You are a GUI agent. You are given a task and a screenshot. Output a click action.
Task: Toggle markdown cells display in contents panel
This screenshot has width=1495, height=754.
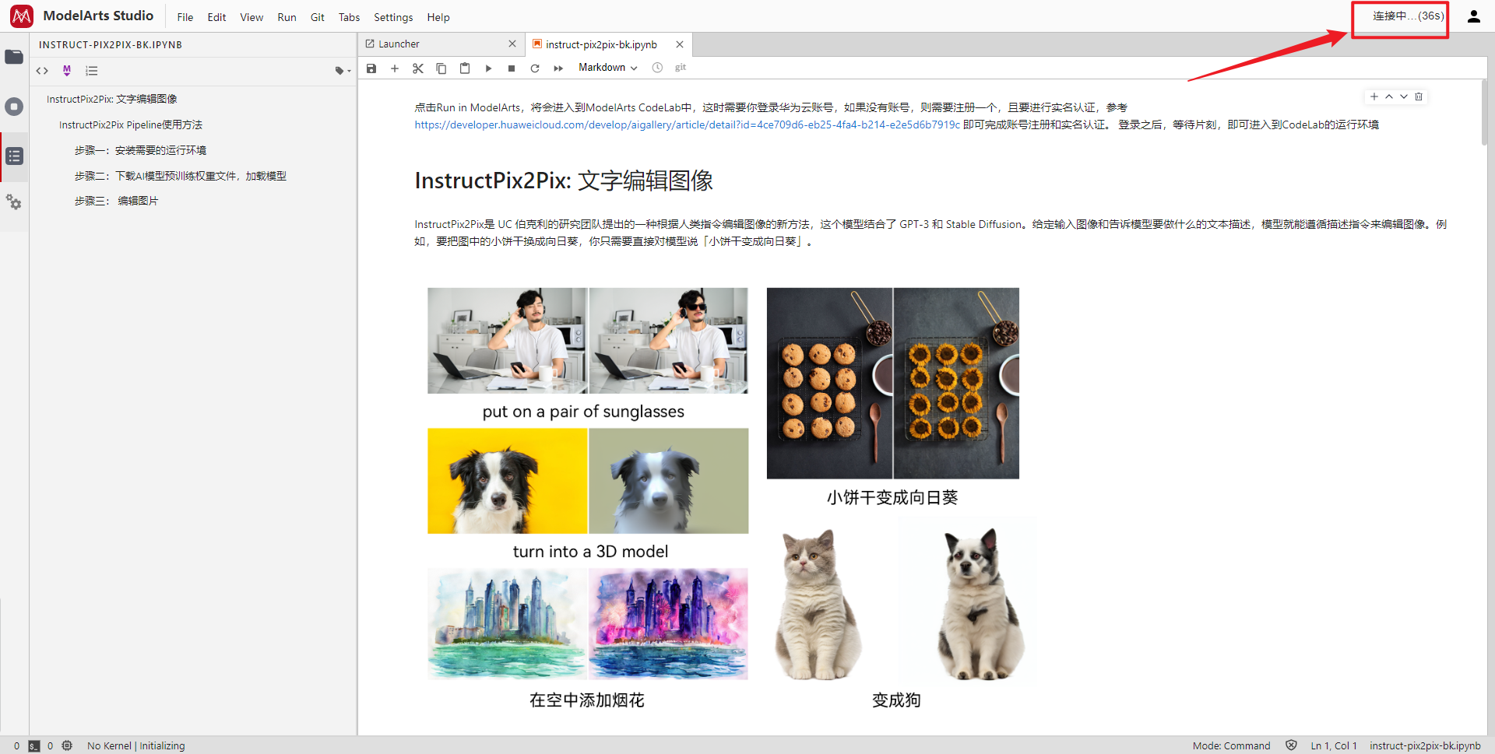[x=67, y=71]
